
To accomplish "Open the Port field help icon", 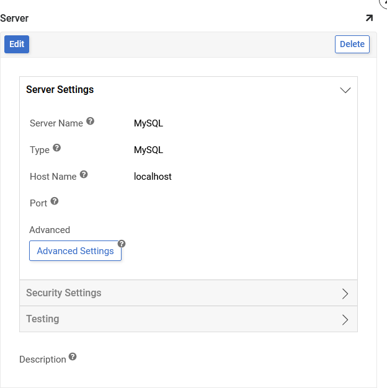I will pos(55,201).
